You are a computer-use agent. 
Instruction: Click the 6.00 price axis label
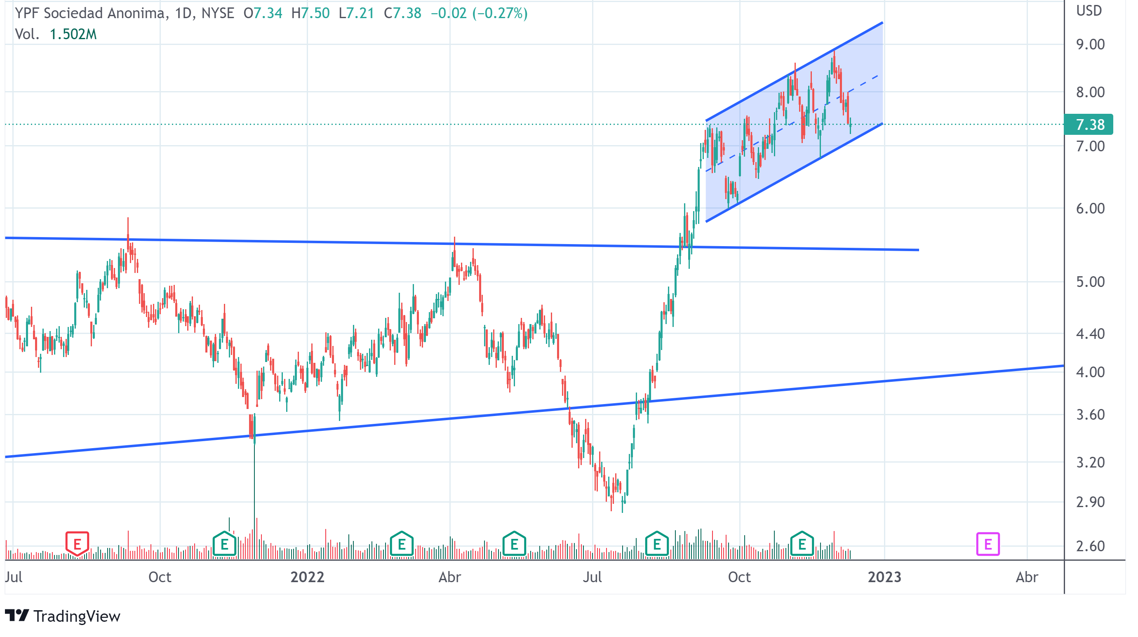point(1090,209)
